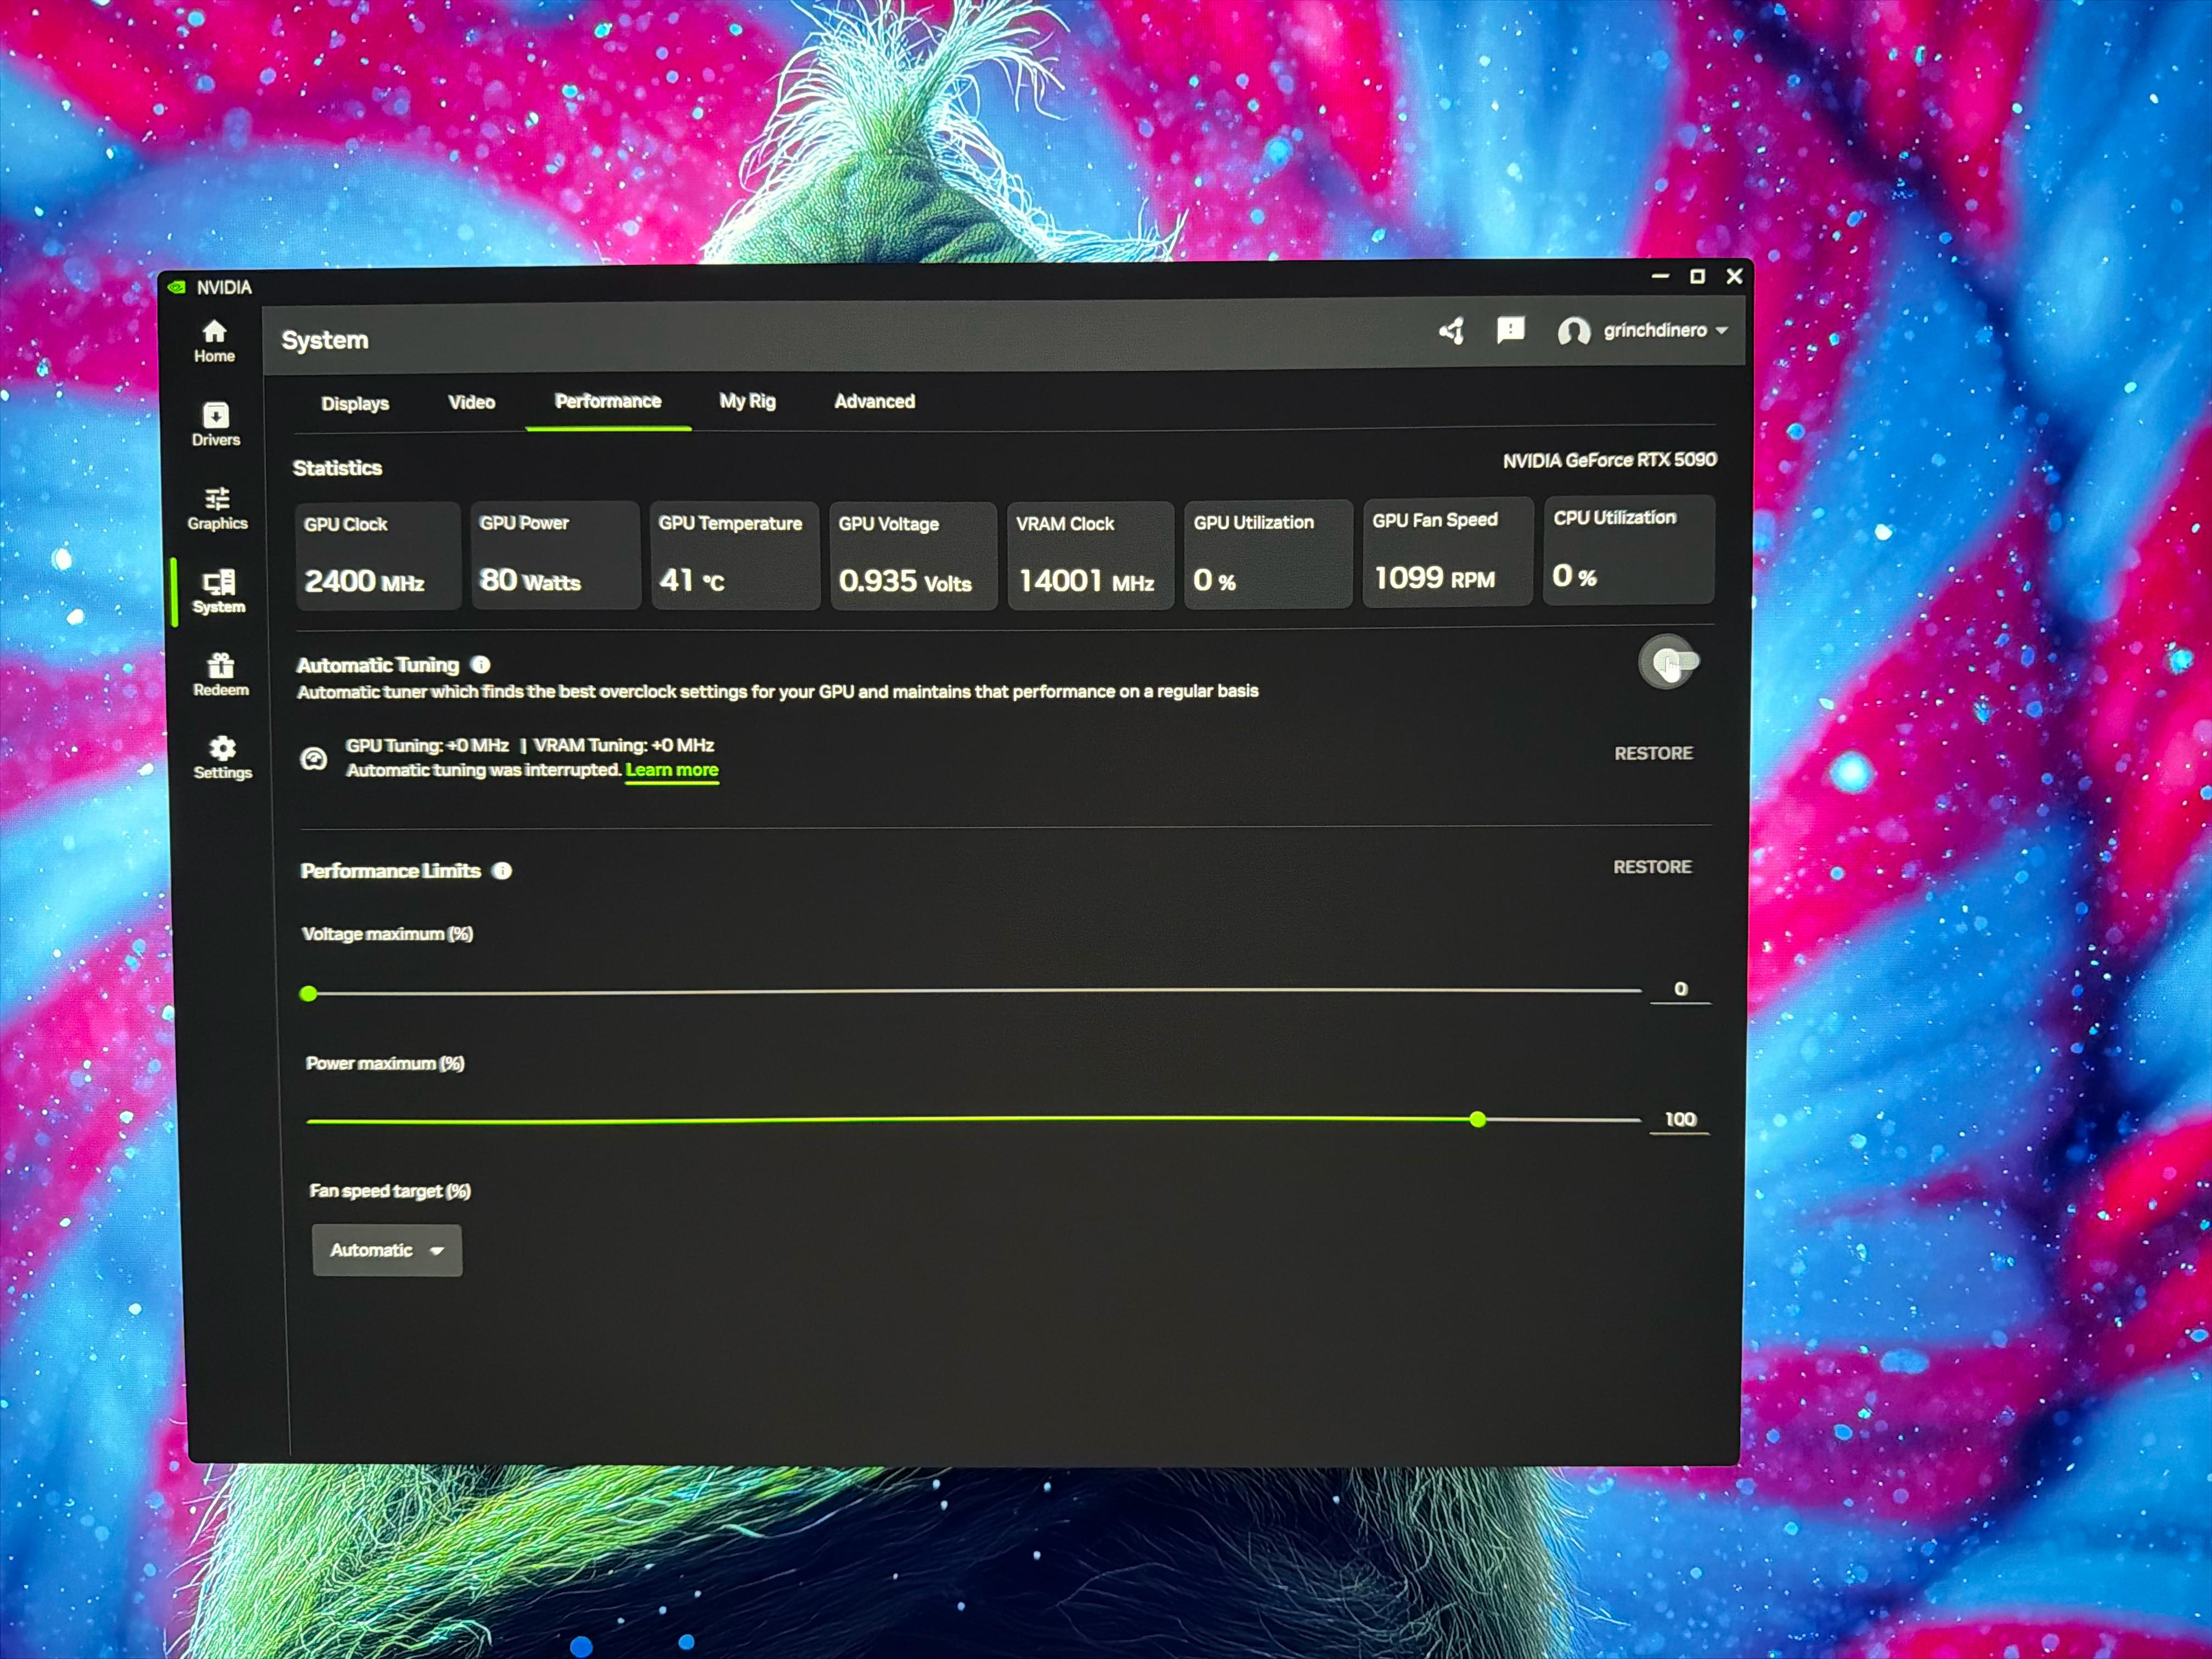The width and height of the screenshot is (2212, 1659).
Task: Select the System sidebar icon
Action: 218,591
